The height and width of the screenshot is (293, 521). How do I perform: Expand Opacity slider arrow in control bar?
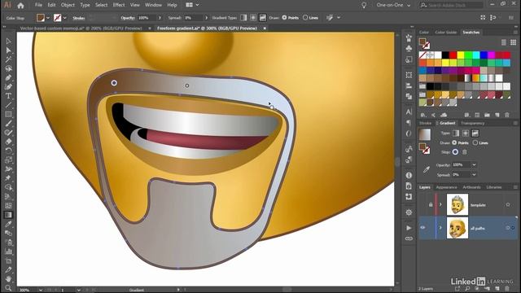(x=160, y=18)
